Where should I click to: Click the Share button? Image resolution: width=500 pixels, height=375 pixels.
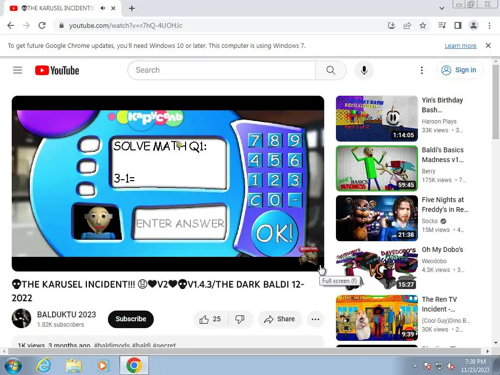coord(280,319)
